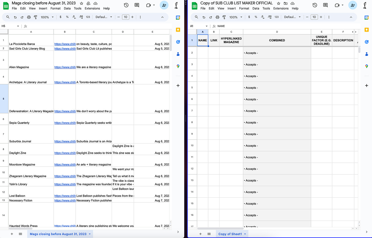Select the COMBINED header cell
The width and height of the screenshot is (372, 238).
pos(277,40)
